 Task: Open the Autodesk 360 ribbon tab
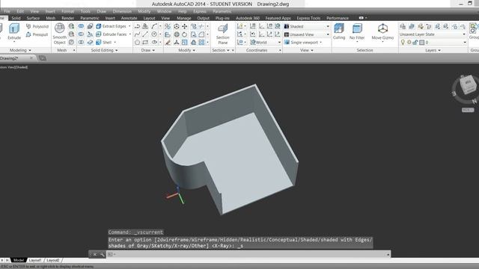[x=248, y=18]
